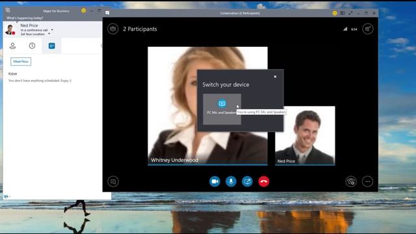The height and width of the screenshot is (234, 416).
Task: Click the TODAY heading in meetings list
Action: pyautogui.click(x=12, y=73)
